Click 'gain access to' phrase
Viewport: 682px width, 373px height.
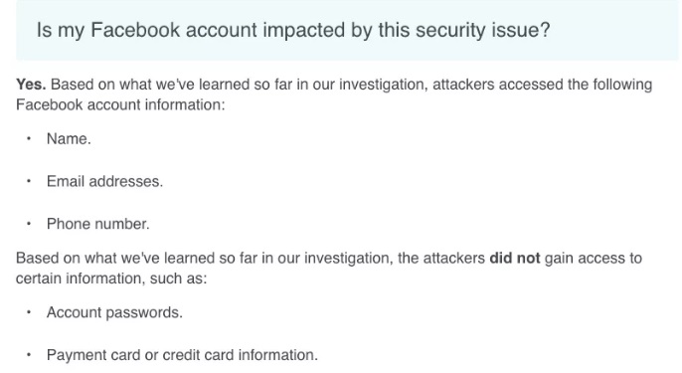pyautogui.click(x=594, y=258)
